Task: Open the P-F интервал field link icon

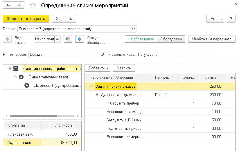Action: [x=102, y=54]
